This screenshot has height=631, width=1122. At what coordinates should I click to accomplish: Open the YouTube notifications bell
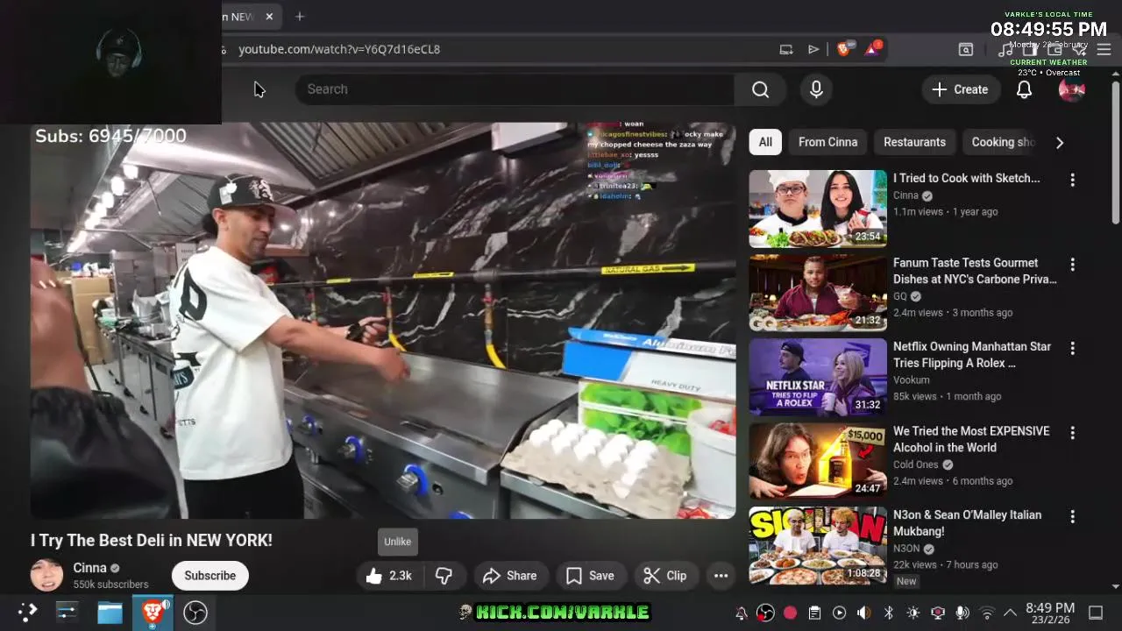1024,89
